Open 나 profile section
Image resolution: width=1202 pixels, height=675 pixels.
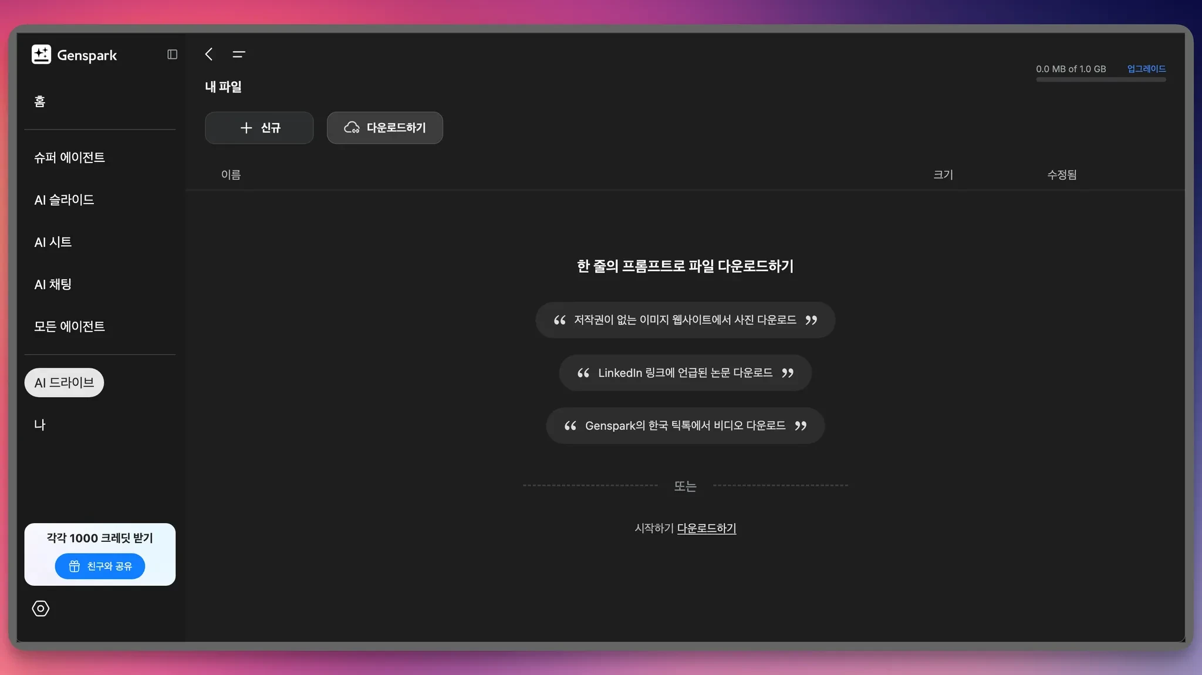click(40, 425)
